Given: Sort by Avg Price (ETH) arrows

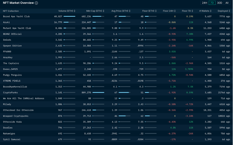Looking at the screenshot, I should (x=130, y=11).
